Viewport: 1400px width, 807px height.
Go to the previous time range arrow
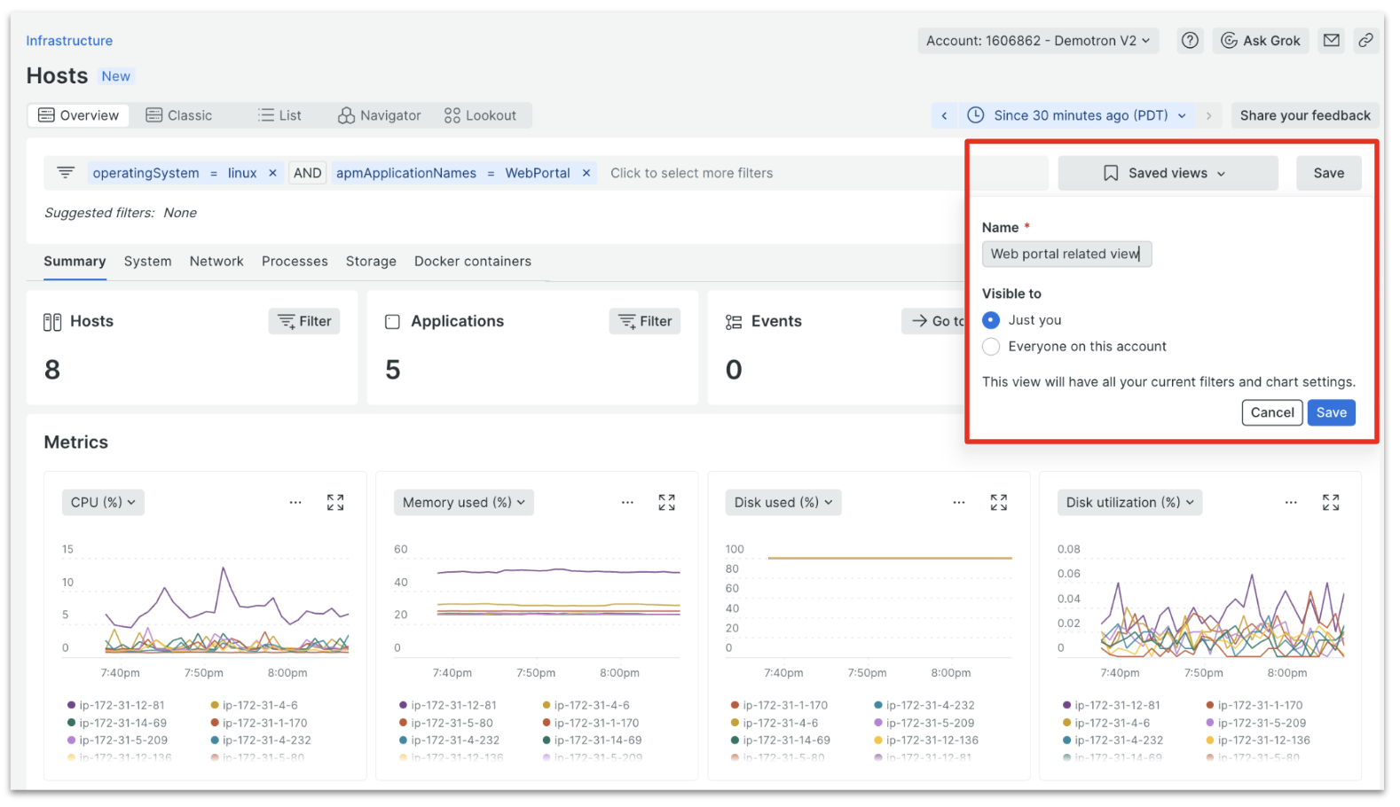pyautogui.click(x=944, y=116)
